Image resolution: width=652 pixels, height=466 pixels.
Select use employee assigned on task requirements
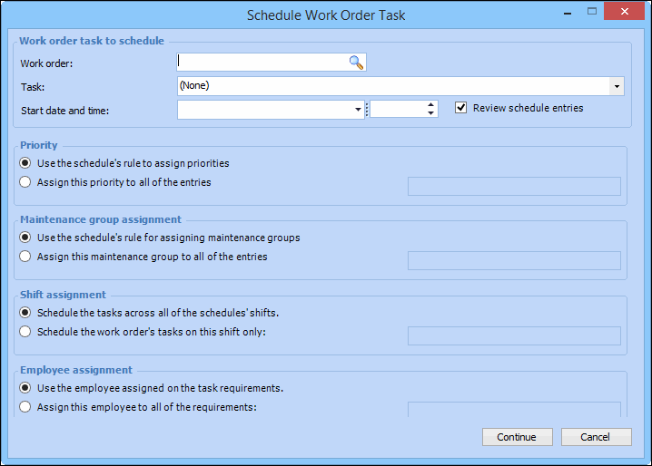tap(26, 388)
